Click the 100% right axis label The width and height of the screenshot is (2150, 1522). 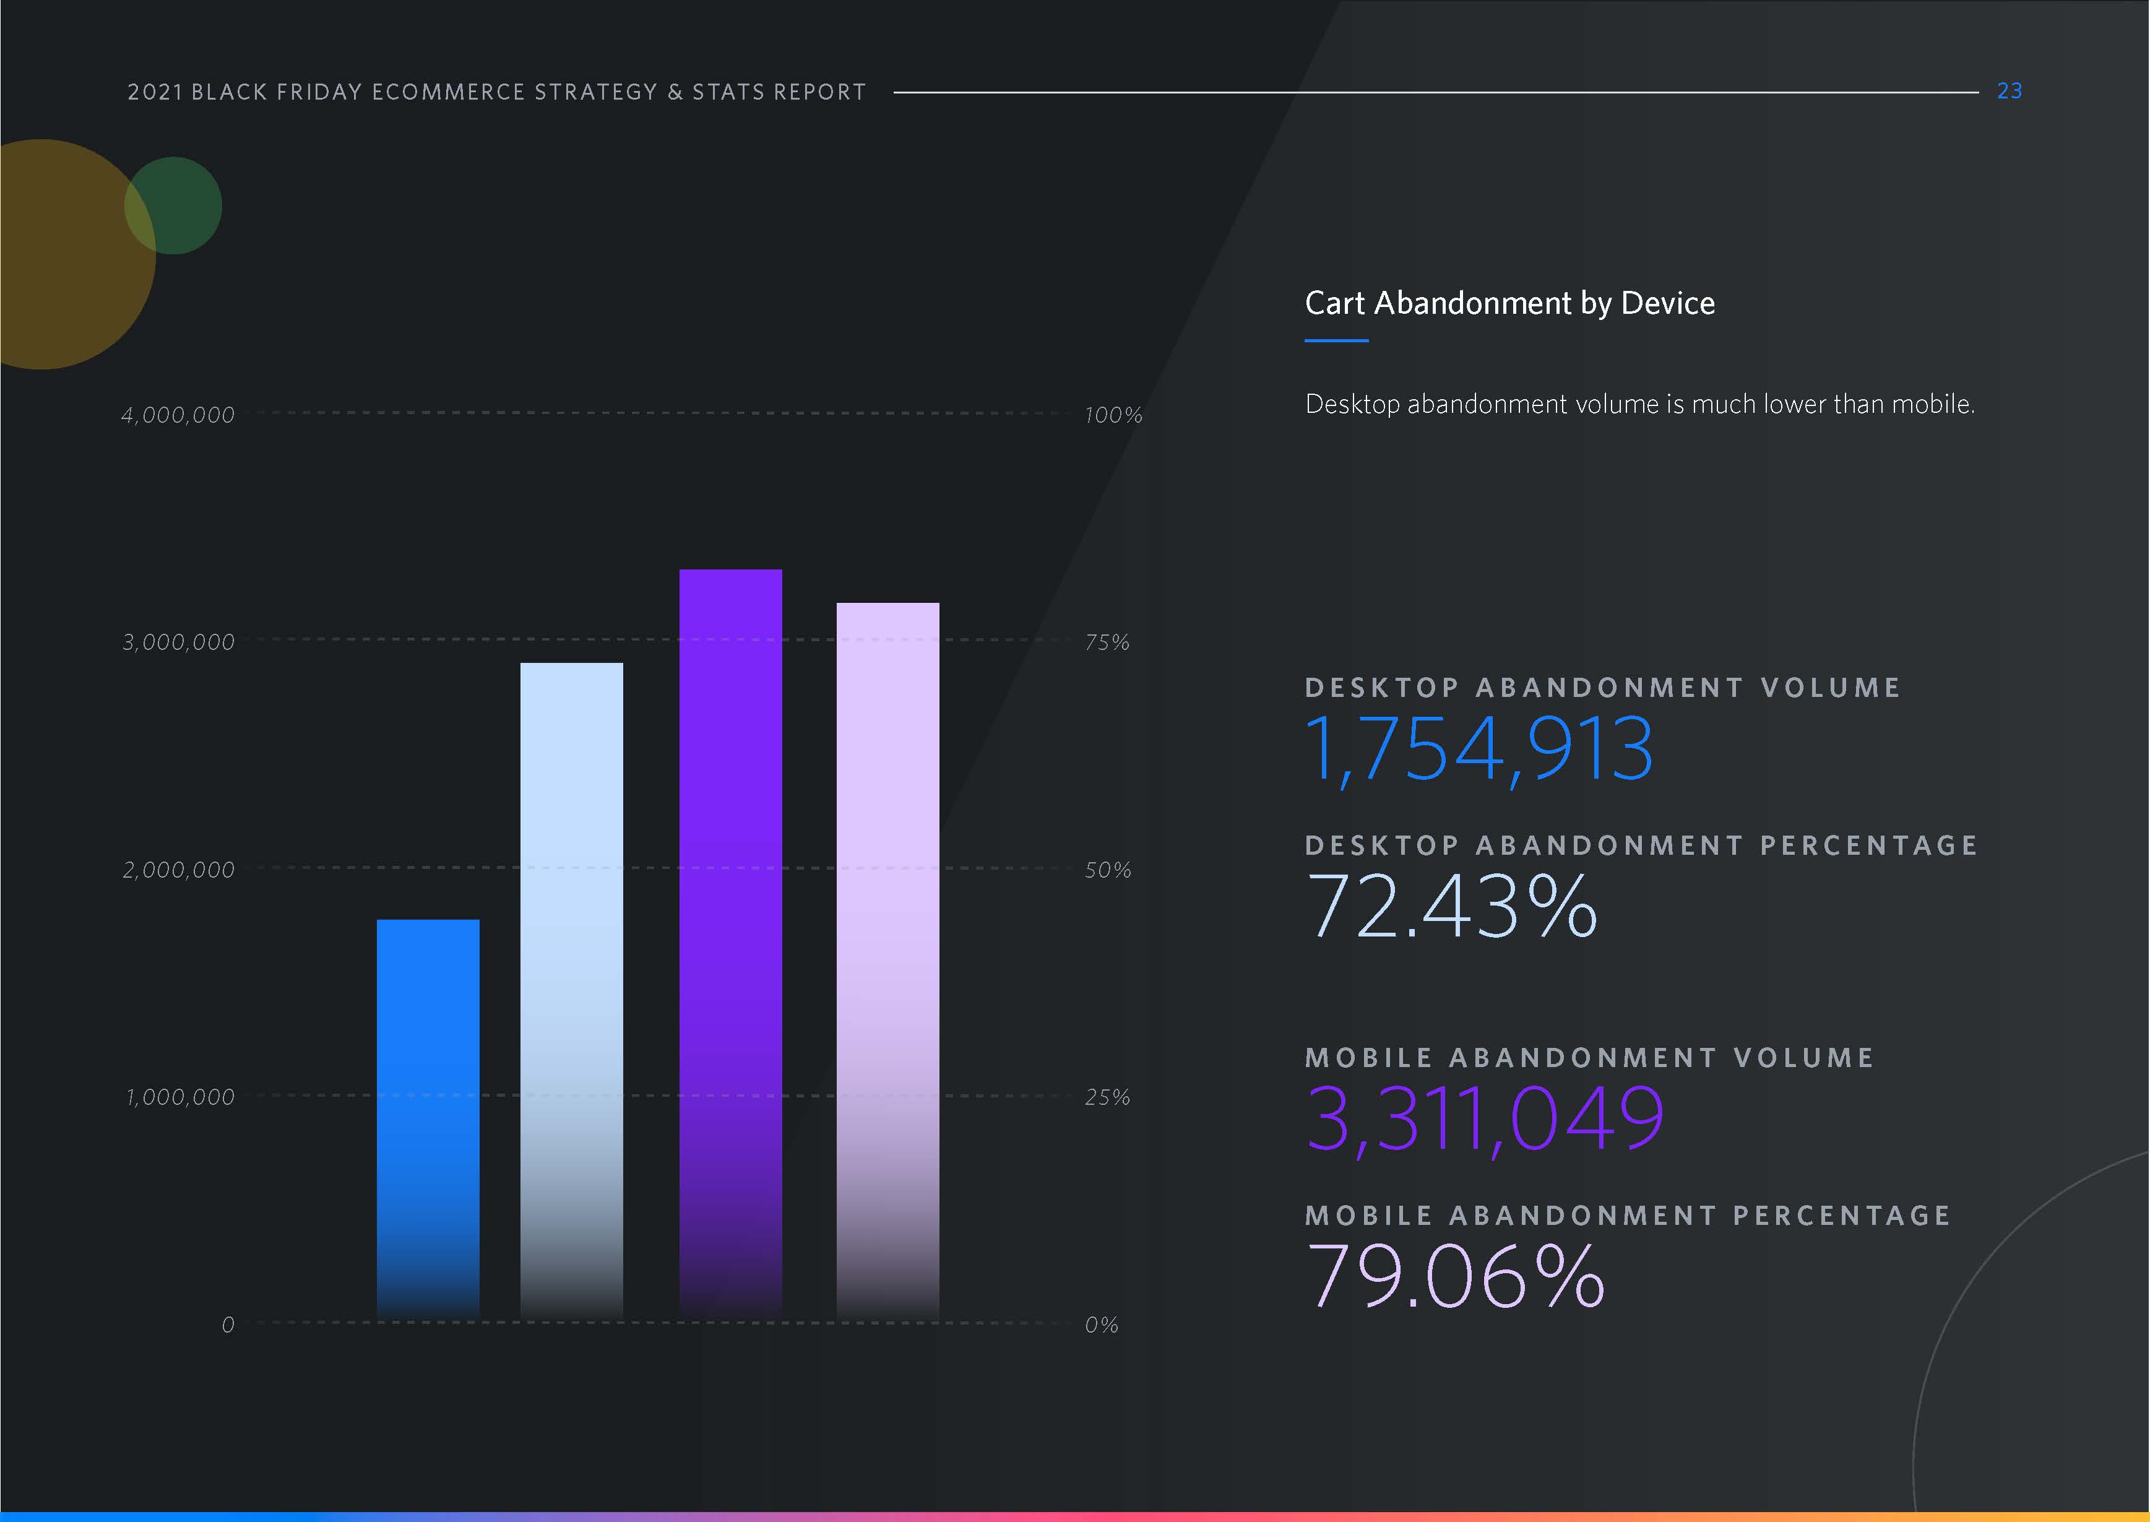tap(1113, 415)
